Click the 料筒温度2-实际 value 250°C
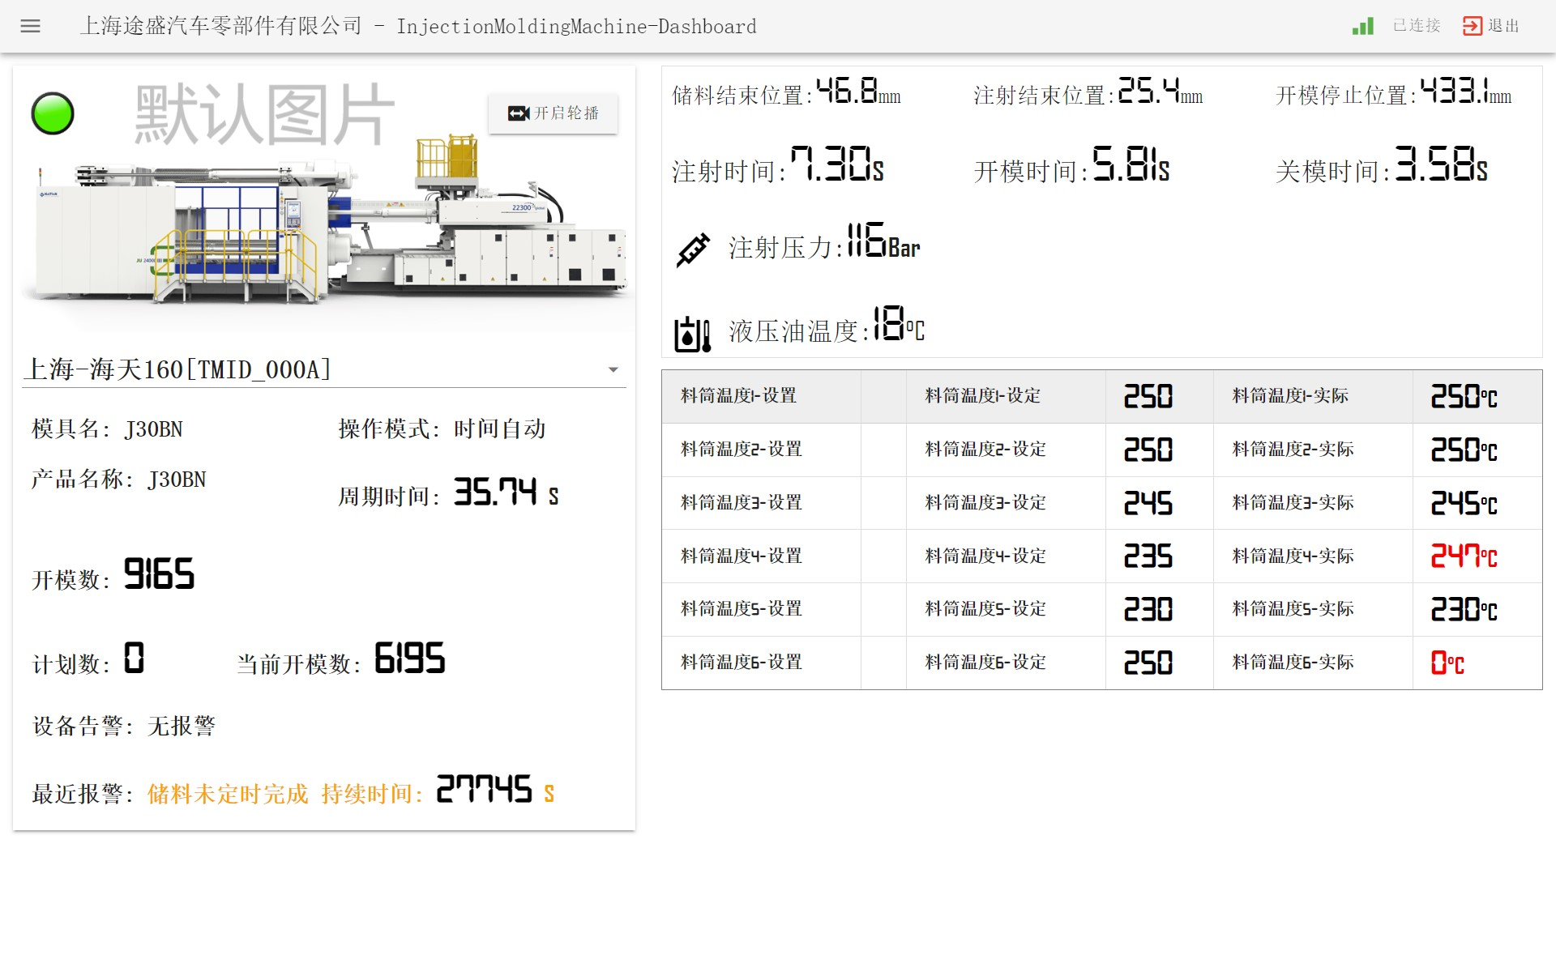 click(x=1464, y=450)
